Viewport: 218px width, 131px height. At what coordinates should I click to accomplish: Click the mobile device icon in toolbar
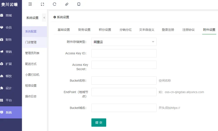[79, 4]
